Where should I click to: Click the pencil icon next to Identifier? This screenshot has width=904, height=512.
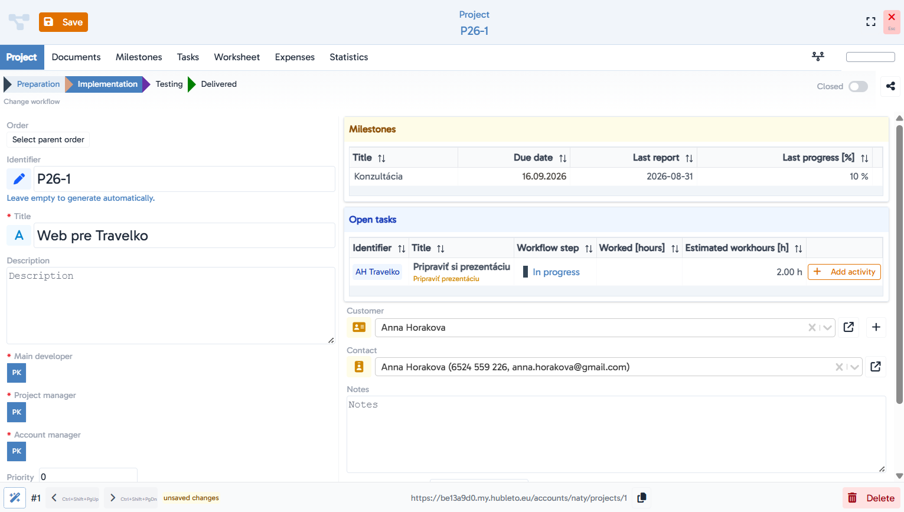click(19, 179)
